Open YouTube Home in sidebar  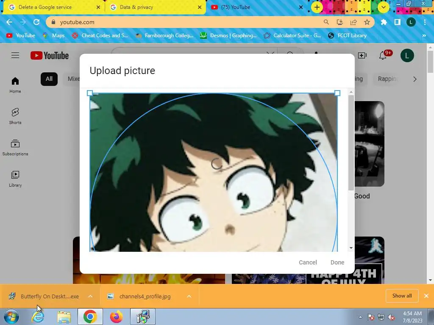point(15,85)
